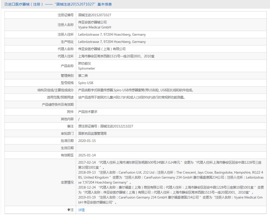Image resolution: width=270 pixels, height=215 pixels.
Task: Click the 注册证编号 label cell
Action: pos(66,15)
